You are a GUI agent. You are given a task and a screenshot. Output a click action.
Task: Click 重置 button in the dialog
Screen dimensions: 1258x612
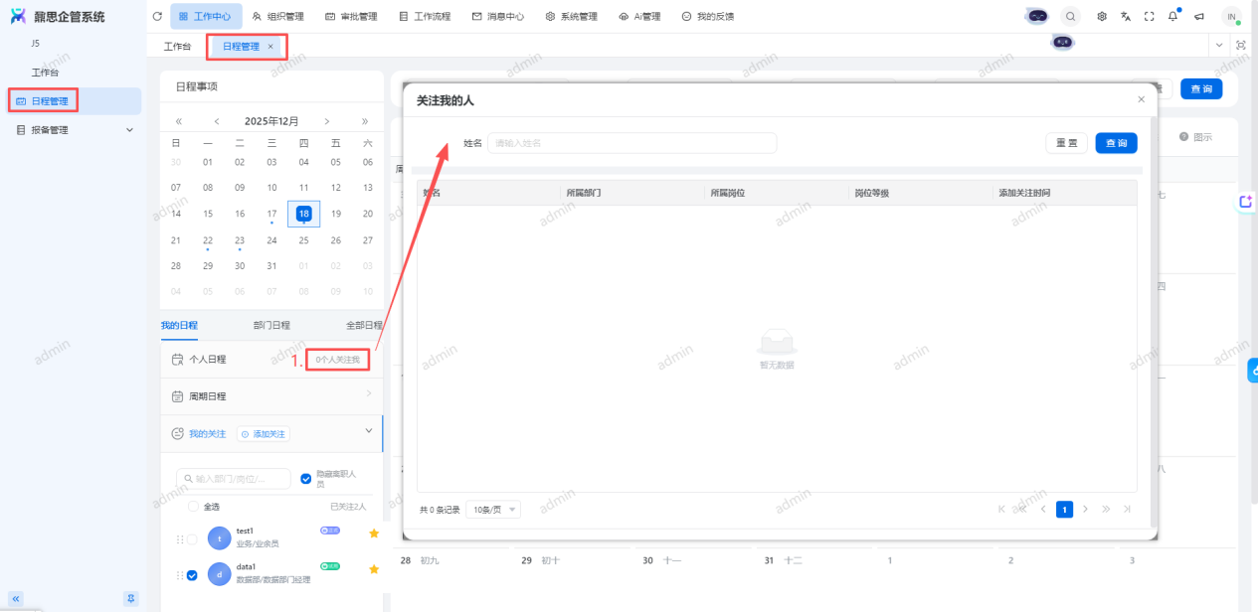1066,143
